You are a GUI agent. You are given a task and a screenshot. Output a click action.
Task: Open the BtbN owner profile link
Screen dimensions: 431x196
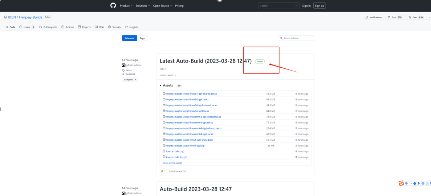click(12, 17)
